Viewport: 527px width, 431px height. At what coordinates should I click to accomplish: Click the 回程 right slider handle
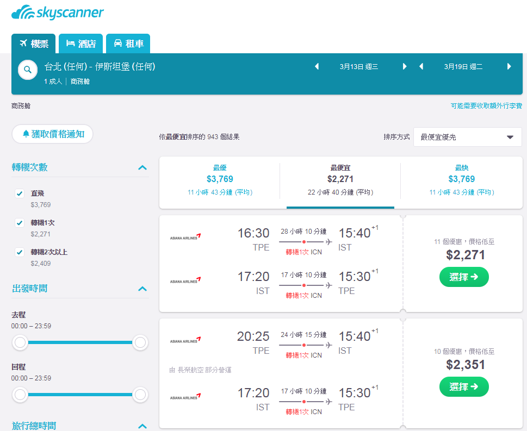coord(140,395)
